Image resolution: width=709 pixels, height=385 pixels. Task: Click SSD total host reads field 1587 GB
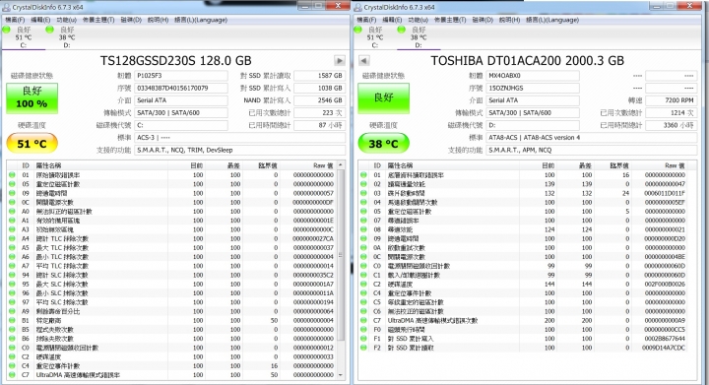click(x=320, y=76)
